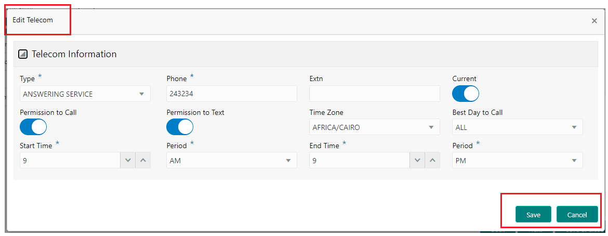
Task: Toggle the Current switch off
Action: (x=466, y=94)
